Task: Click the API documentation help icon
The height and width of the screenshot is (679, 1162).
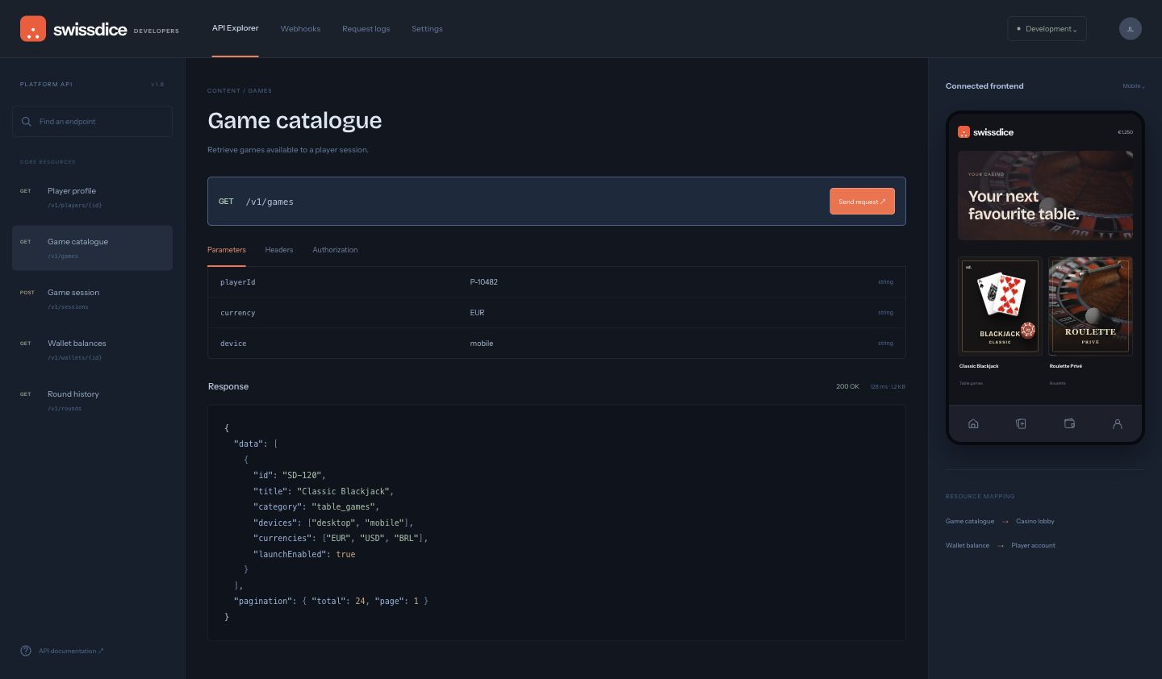Action: 26,651
